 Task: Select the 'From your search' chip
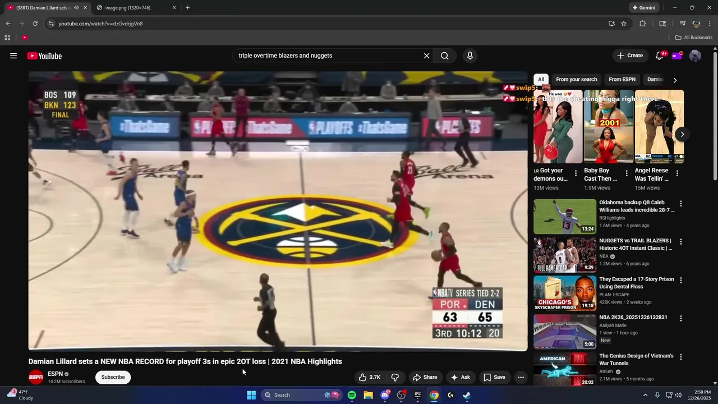pyautogui.click(x=576, y=80)
